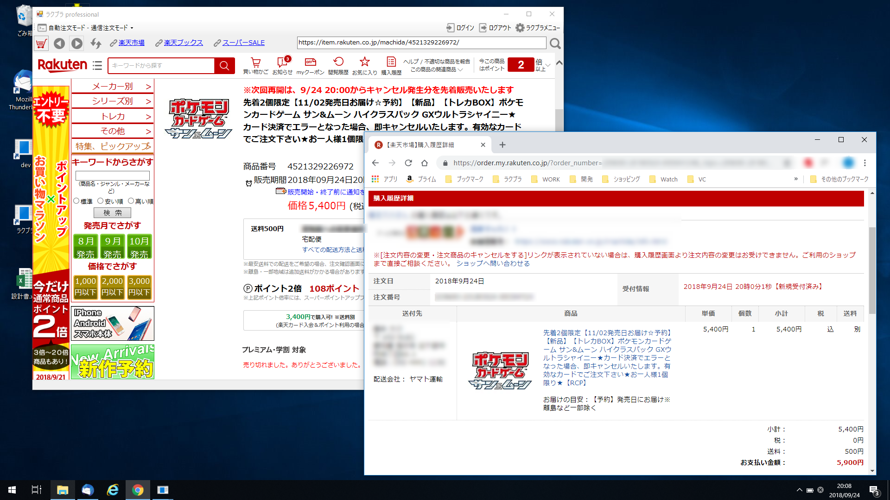Image resolution: width=890 pixels, height=500 pixels.
Task: Open WORK bookmark folder
Action: pyautogui.click(x=546, y=179)
